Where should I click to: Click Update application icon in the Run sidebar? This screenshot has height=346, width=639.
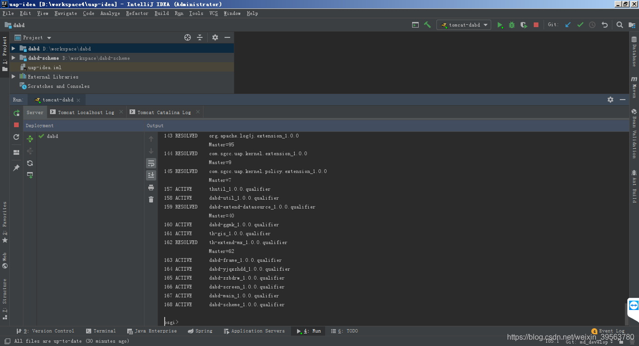pos(16,137)
